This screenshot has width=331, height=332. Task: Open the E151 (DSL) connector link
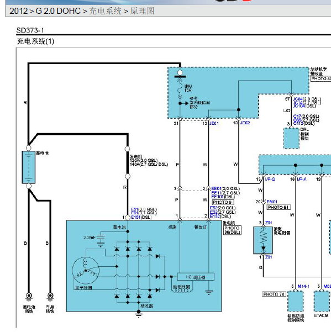136,217
